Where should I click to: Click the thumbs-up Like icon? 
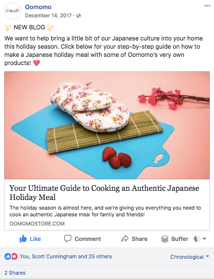23,239
